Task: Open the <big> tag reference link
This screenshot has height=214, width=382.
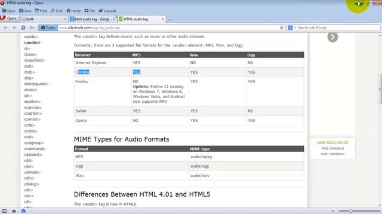Action: (x=29, y=78)
